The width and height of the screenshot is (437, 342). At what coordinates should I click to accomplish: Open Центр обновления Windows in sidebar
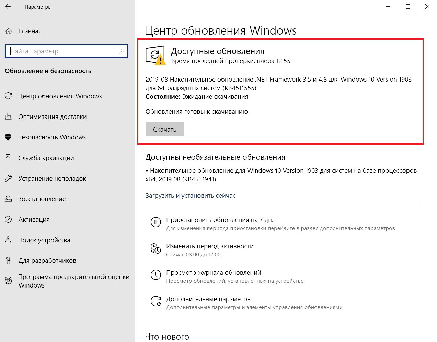click(60, 96)
